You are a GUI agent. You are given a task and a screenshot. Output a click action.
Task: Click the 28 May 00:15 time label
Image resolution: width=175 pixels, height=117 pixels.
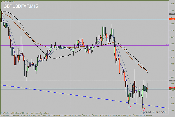click(x=77, y=116)
